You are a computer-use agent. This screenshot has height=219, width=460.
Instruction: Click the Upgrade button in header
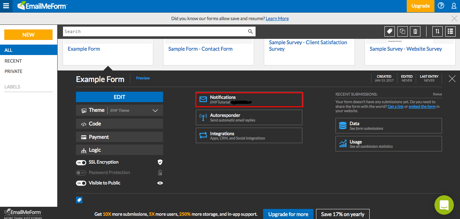click(420, 6)
